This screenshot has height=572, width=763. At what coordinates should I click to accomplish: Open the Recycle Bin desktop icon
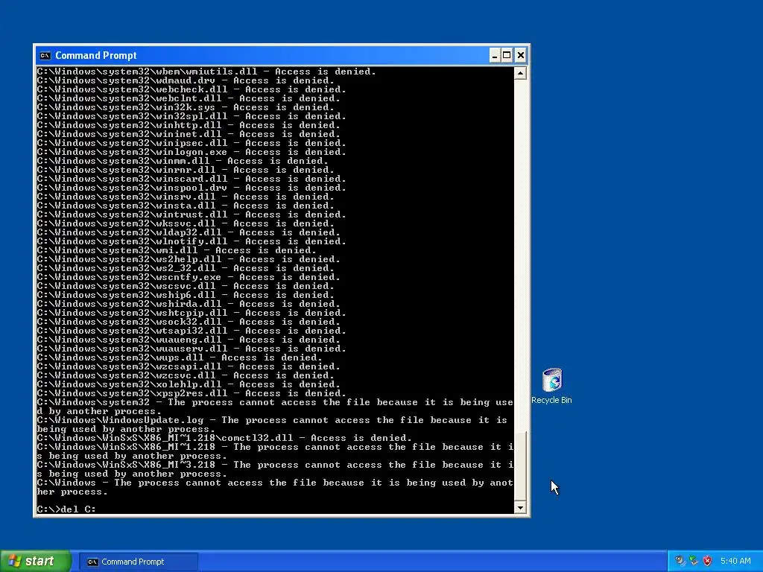point(552,386)
